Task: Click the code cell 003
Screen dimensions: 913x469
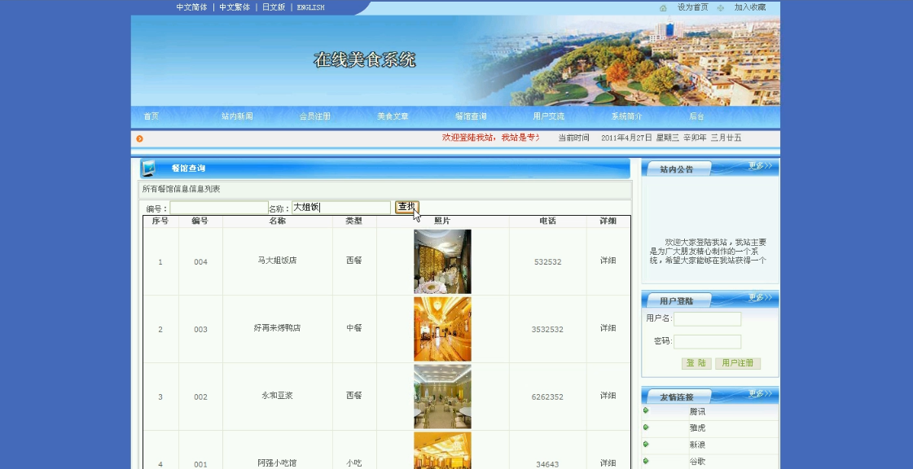Action: [201, 329]
